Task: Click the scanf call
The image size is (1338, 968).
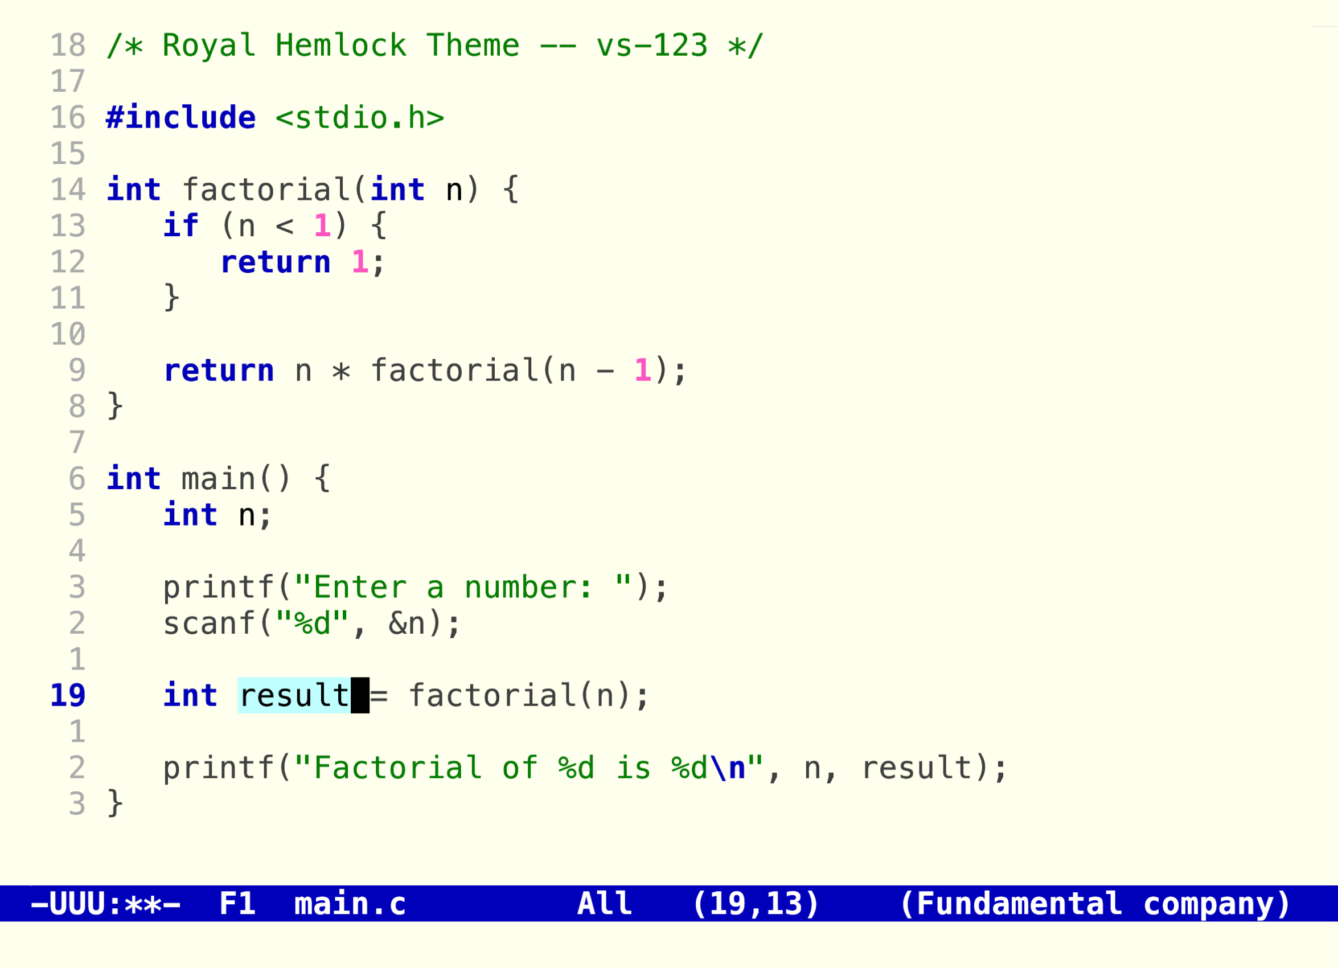Action: pos(209,624)
